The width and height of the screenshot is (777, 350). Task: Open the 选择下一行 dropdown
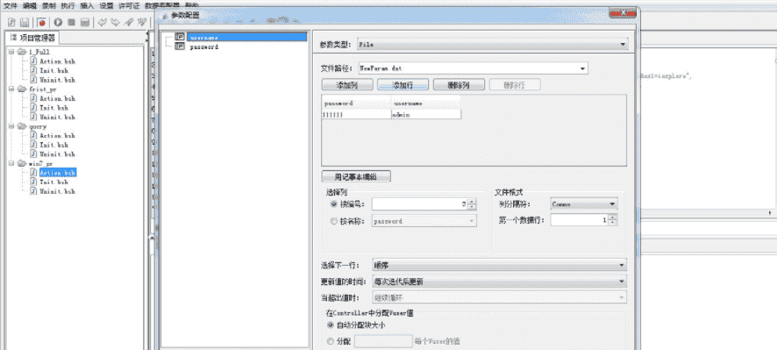(499, 265)
